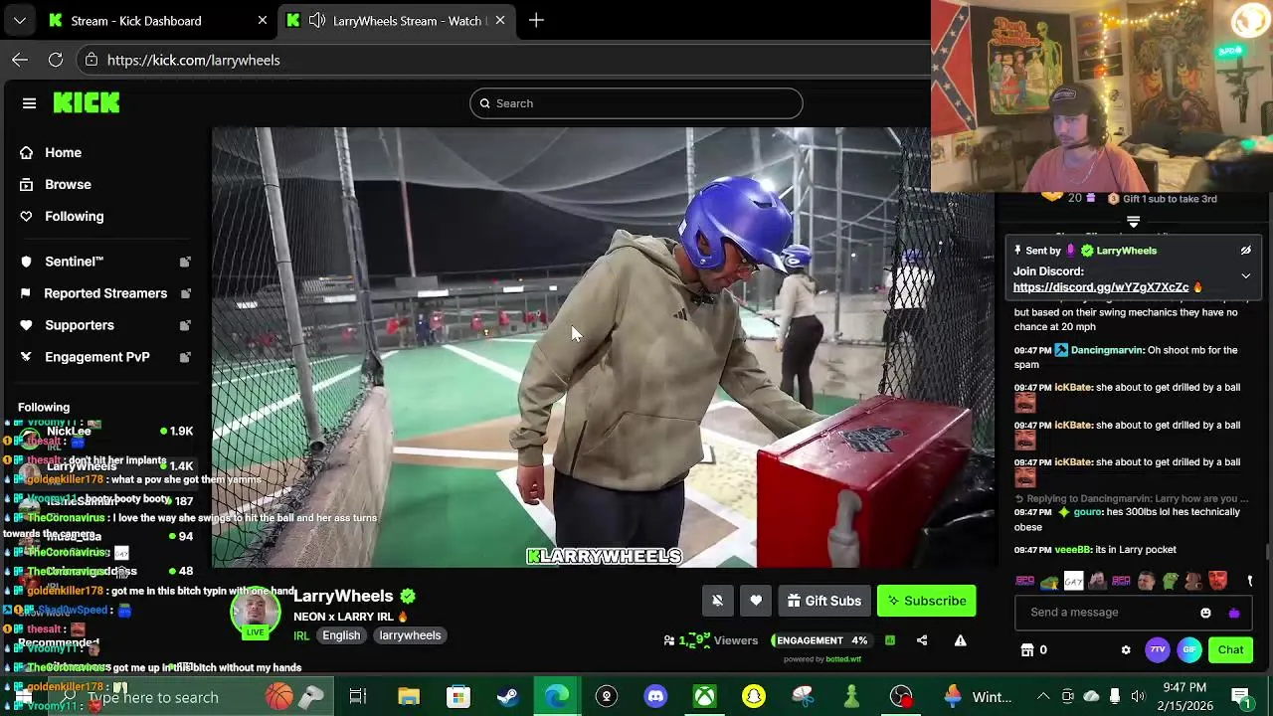
Task: Open Windows notification center
Action: click(x=1241, y=697)
